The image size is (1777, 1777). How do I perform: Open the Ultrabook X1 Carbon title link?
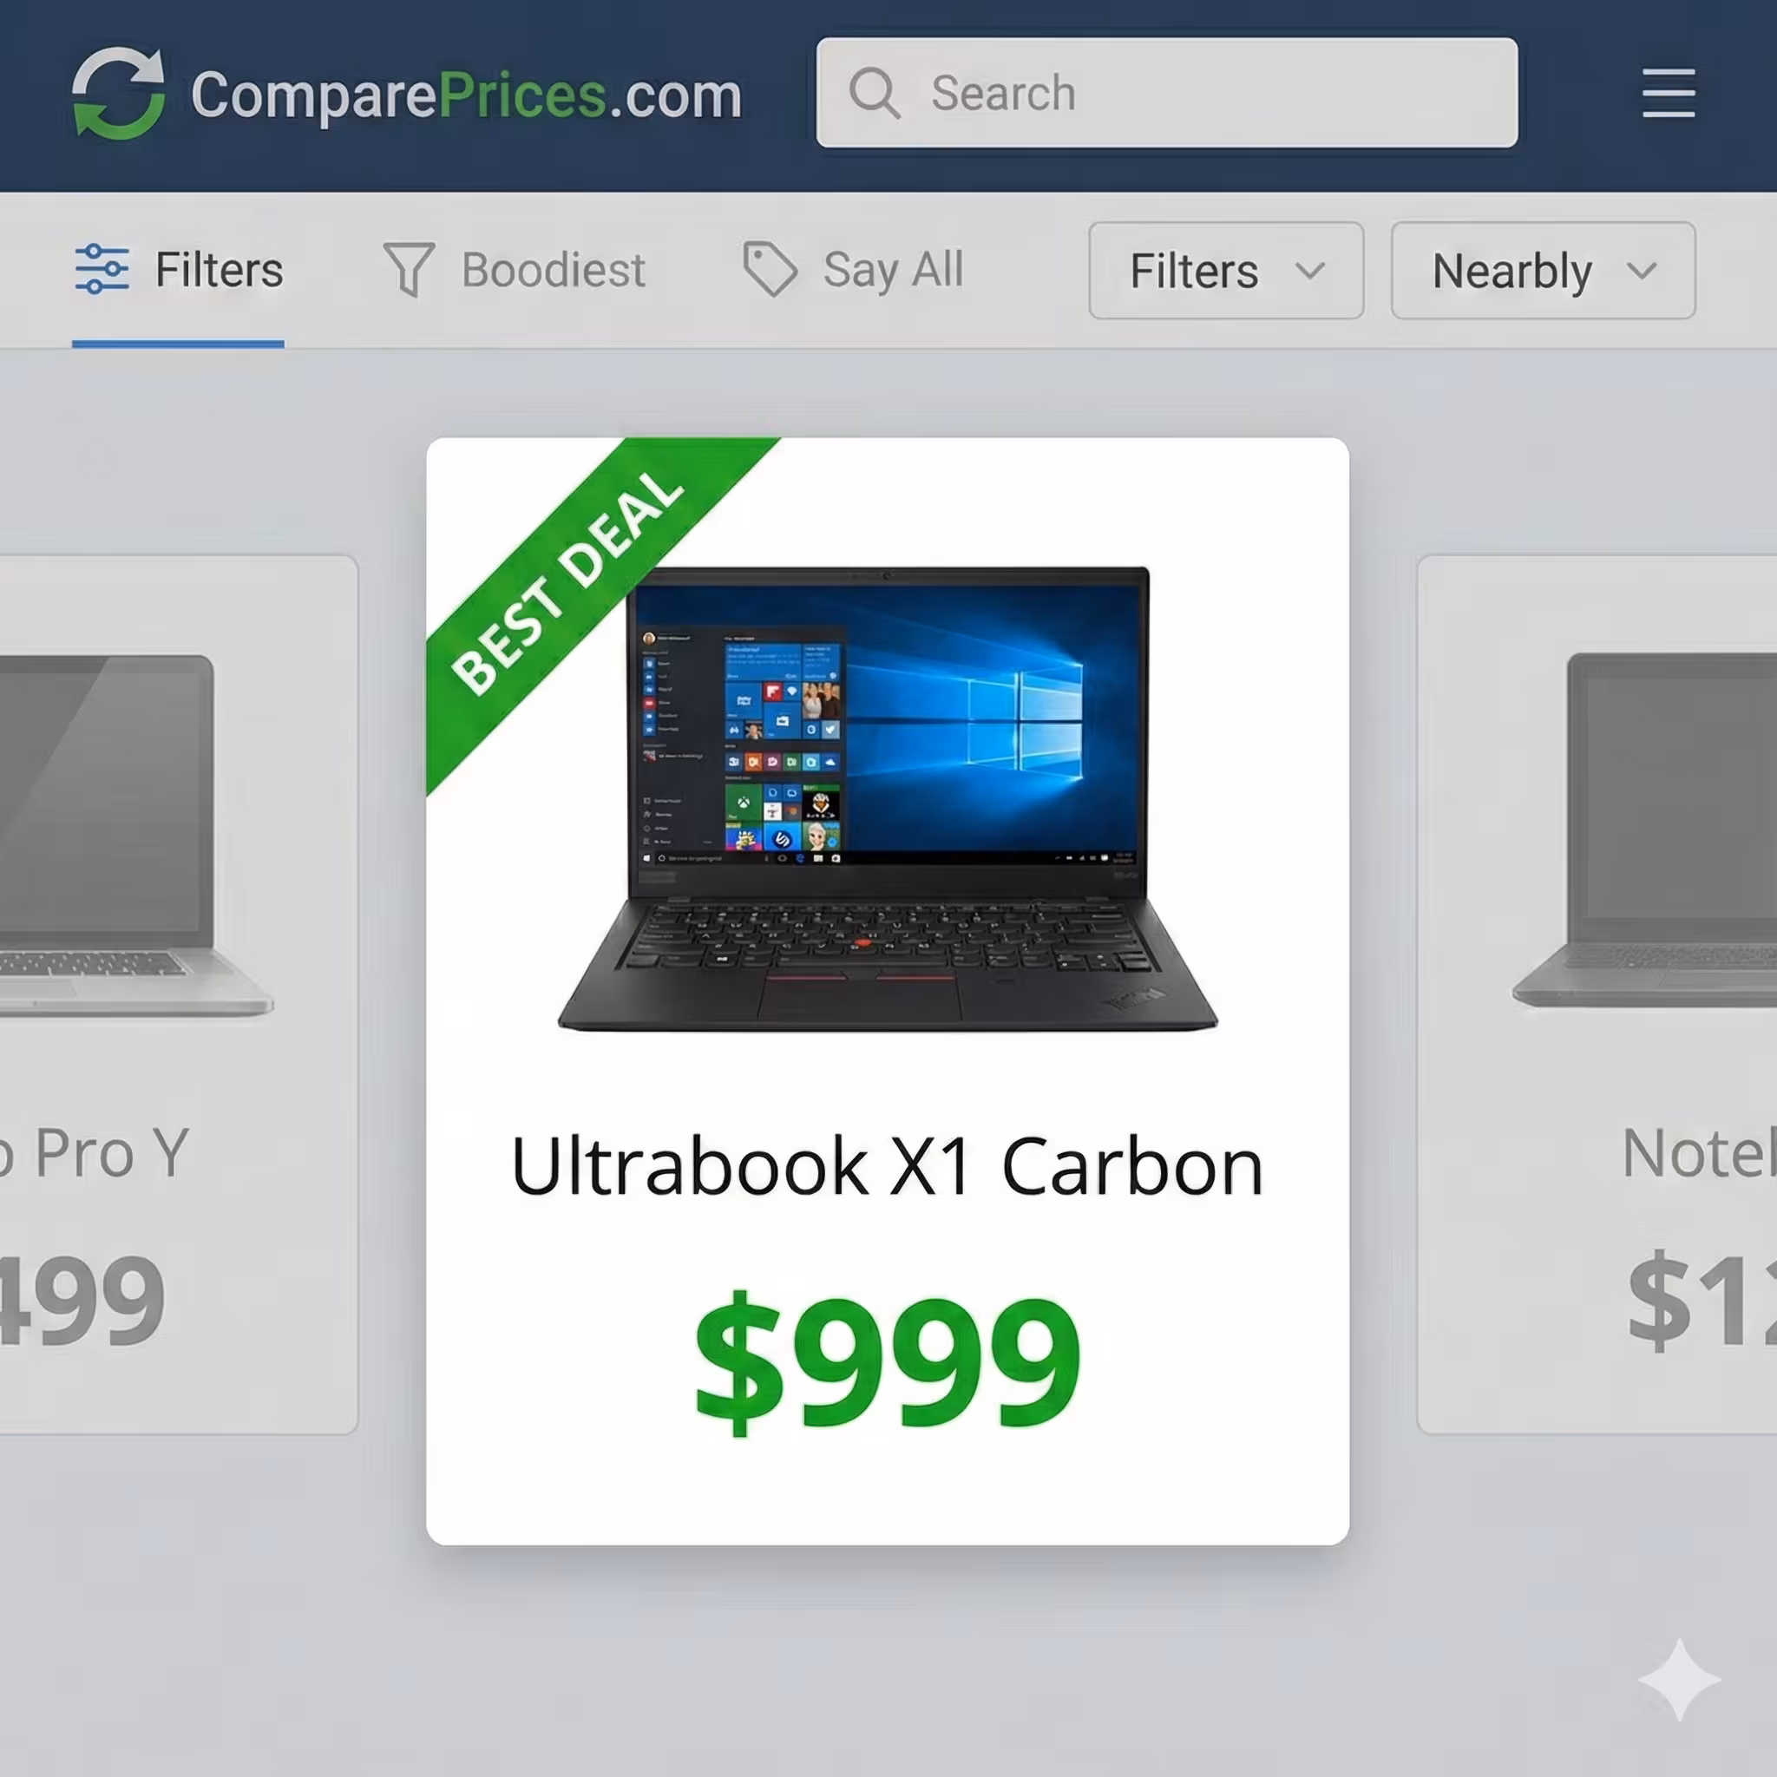pyautogui.click(x=888, y=1166)
